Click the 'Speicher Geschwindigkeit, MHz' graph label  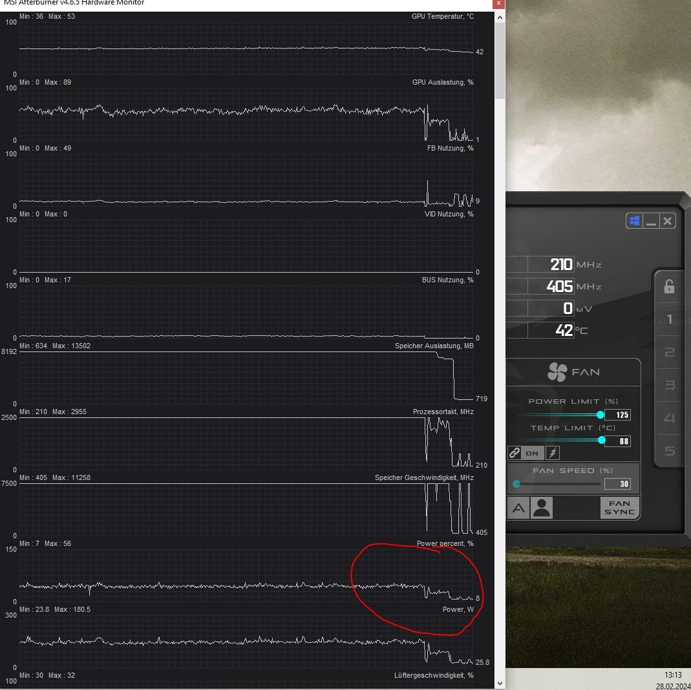point(425,477)
